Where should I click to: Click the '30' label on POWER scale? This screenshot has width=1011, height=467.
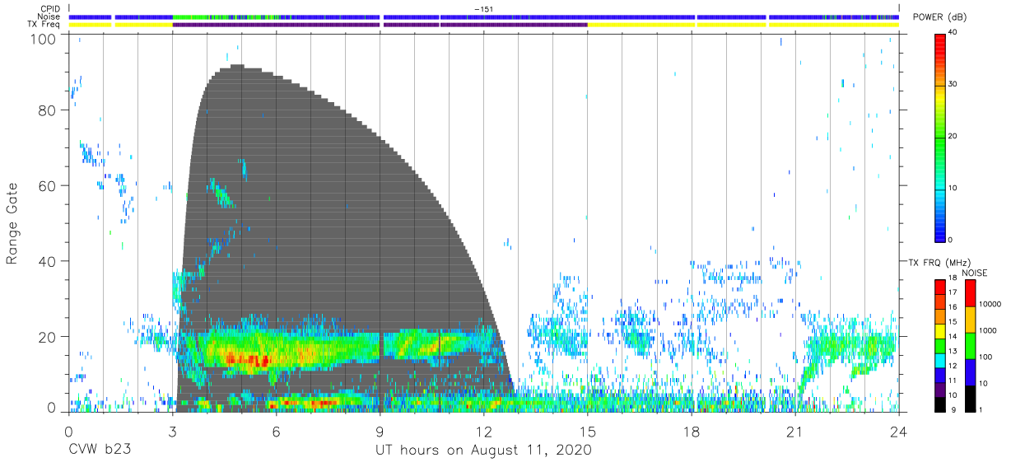953,85
